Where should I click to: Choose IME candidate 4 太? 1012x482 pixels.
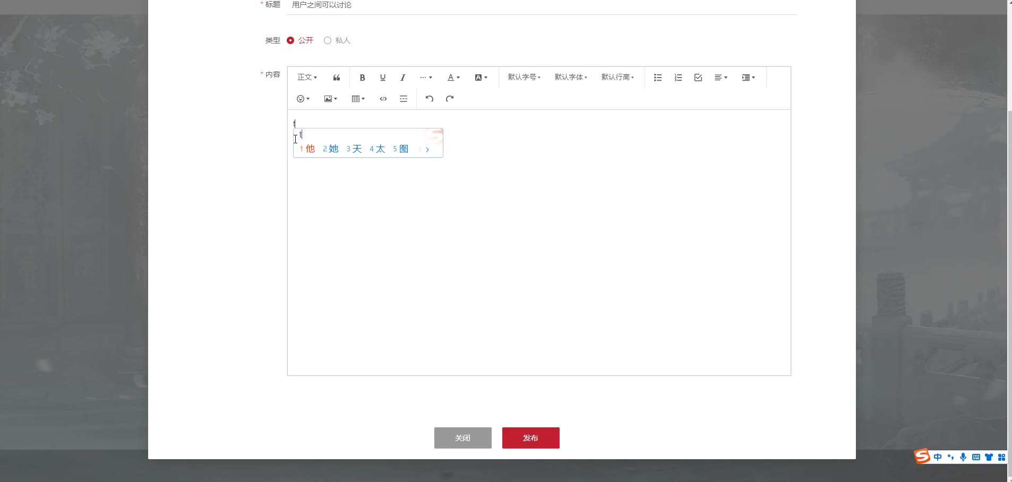378,149
